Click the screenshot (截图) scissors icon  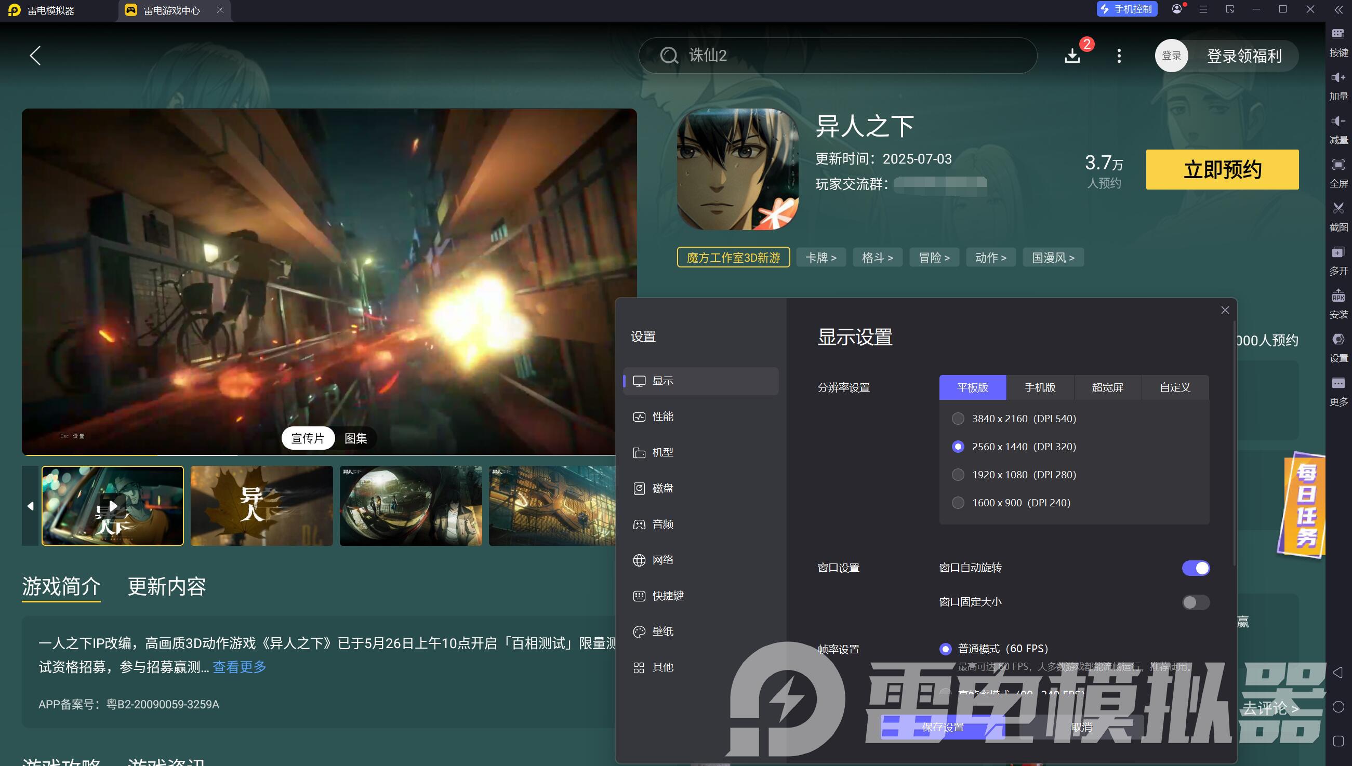(x=1338, y=208)
